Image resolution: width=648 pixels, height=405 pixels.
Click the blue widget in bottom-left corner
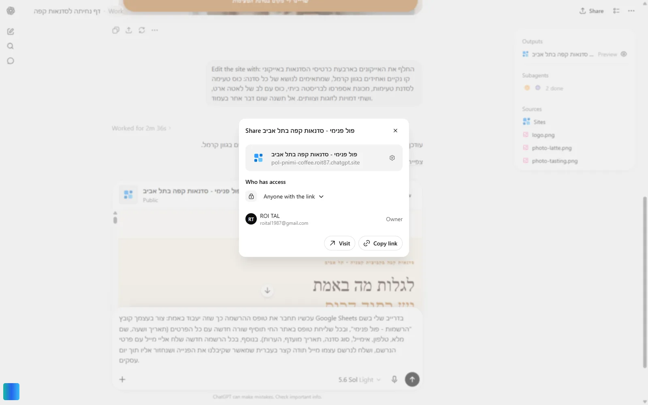point(11,392)
